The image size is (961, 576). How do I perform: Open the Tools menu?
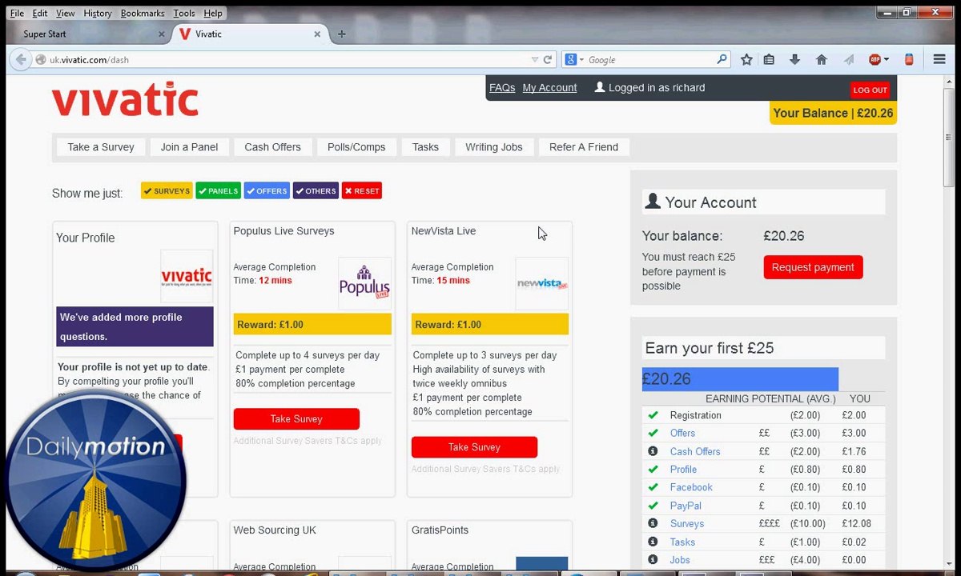pos(184,14)
